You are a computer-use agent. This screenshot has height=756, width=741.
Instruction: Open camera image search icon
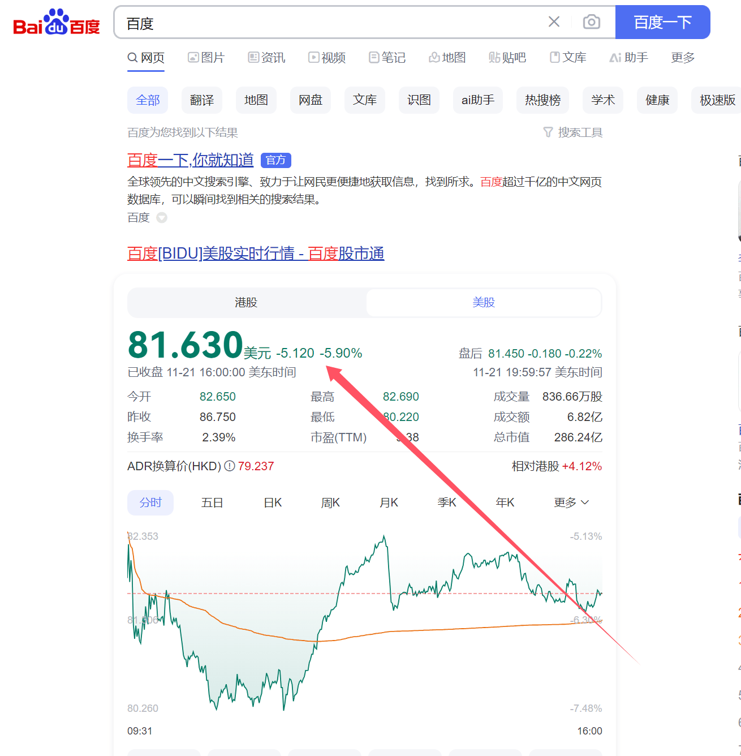(x=592, y=22)
